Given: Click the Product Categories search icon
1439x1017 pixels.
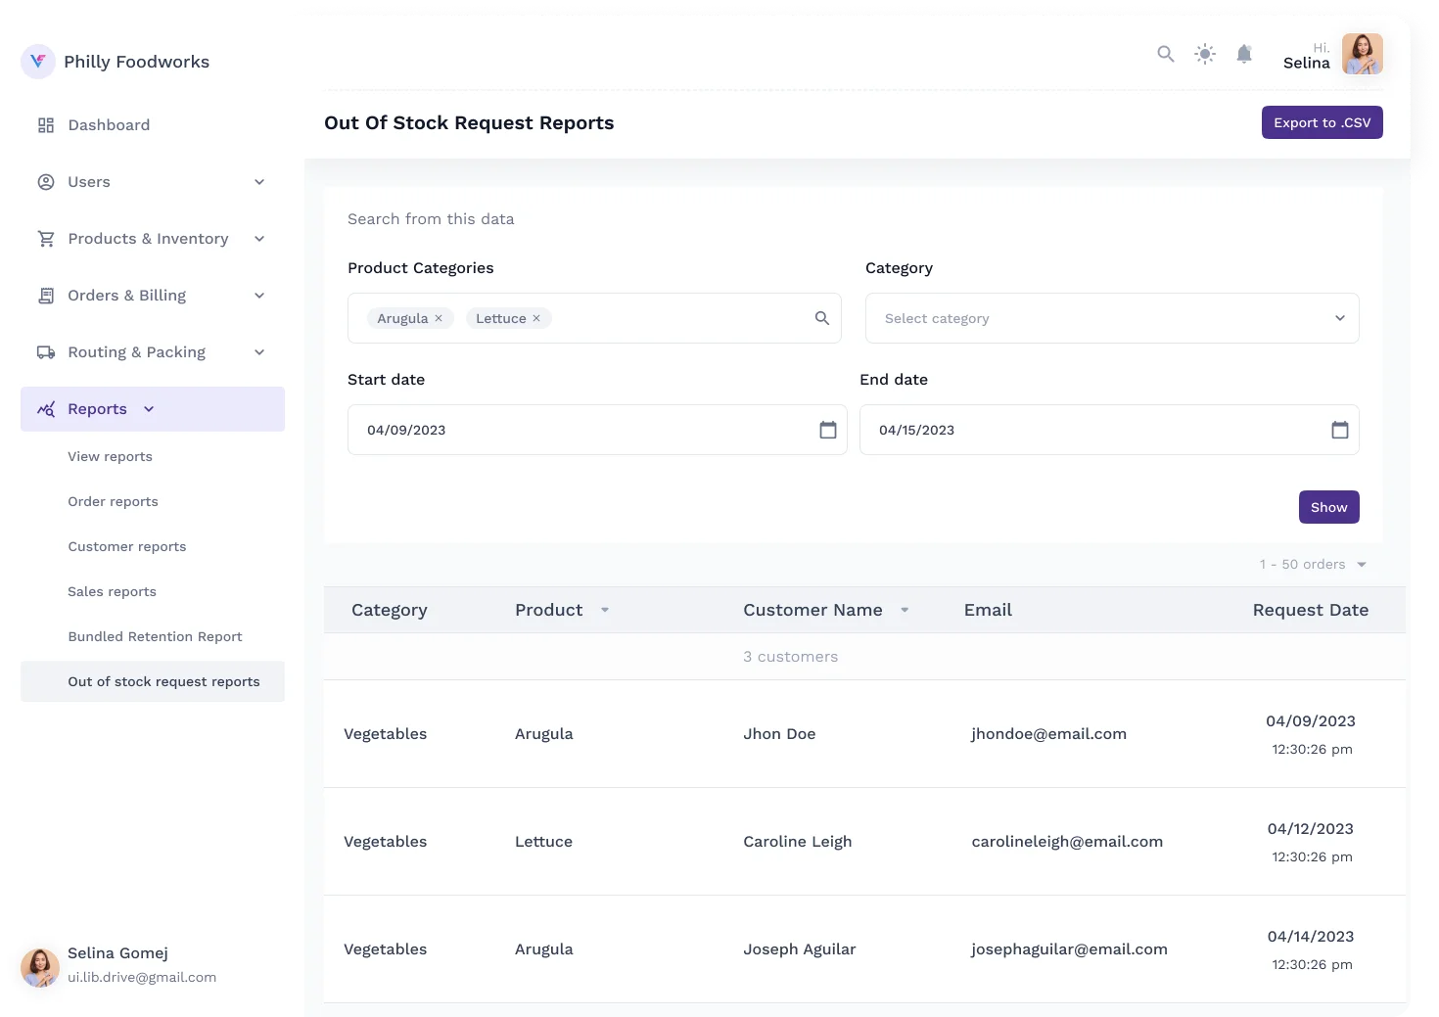Looking at the screenshot, I should [x=821, y=318].
